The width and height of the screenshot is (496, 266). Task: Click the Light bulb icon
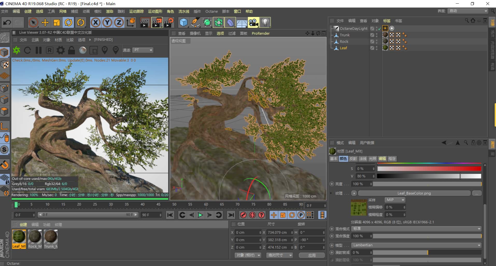click(x=265, y=23)
